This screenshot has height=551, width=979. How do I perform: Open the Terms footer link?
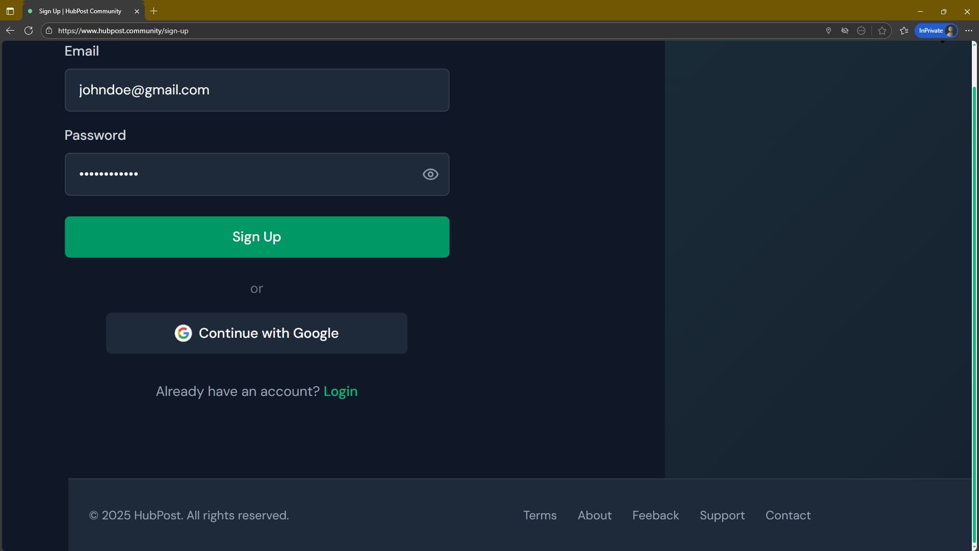(540, 516)
